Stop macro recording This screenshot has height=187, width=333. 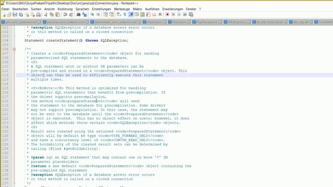click(x=173, y=15)
